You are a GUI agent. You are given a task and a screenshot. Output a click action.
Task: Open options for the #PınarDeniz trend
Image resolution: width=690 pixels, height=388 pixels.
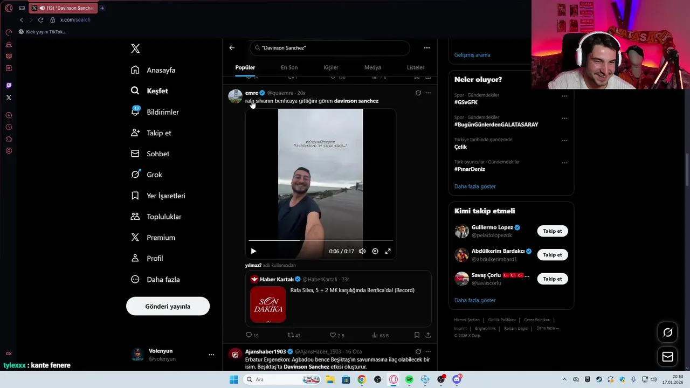pos(564,163)
